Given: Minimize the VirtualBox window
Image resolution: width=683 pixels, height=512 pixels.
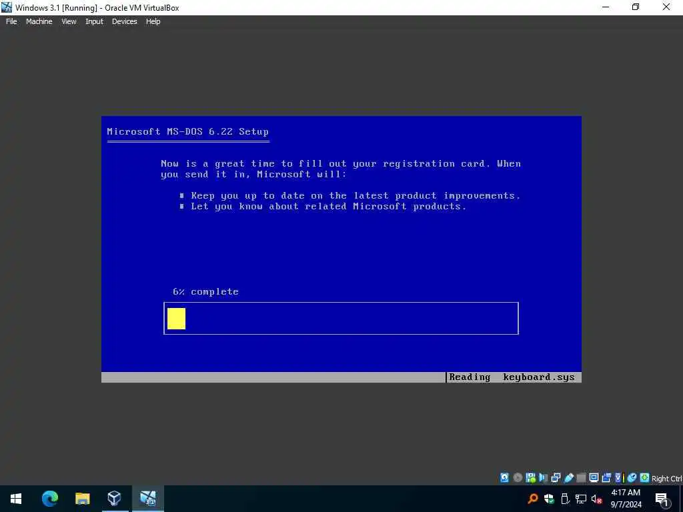Looking at the screenshot, I should tap(605, 7).
